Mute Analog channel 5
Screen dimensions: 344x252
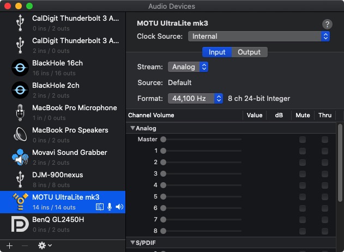[x=303, y=197]
